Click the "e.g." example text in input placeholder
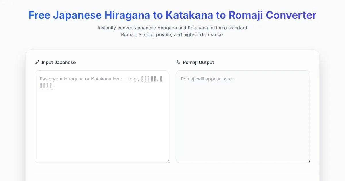This screenshot has width=345, height=181. 134,79
